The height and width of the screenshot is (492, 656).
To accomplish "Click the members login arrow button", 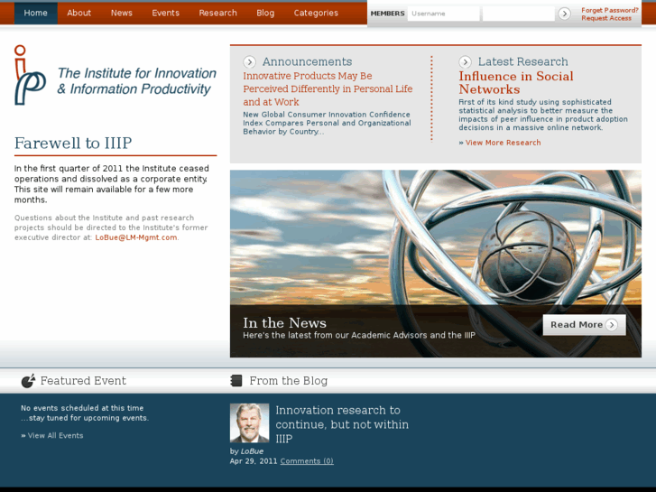I will [564, 14].
